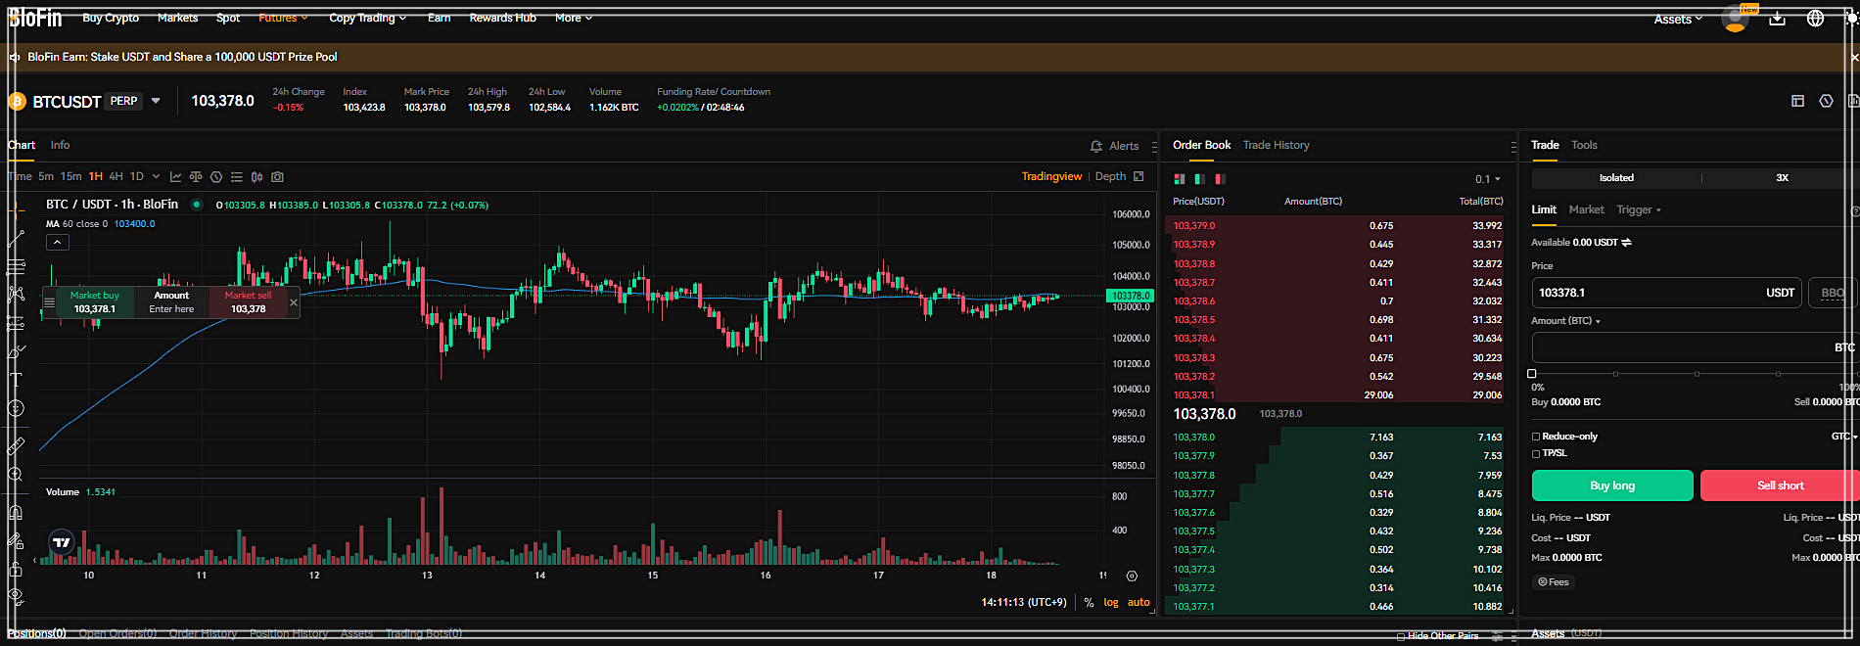Expand the BTCUSDT pair selector dropdown
This screenshot has height=646, width=1860.
tap(156, 101)
